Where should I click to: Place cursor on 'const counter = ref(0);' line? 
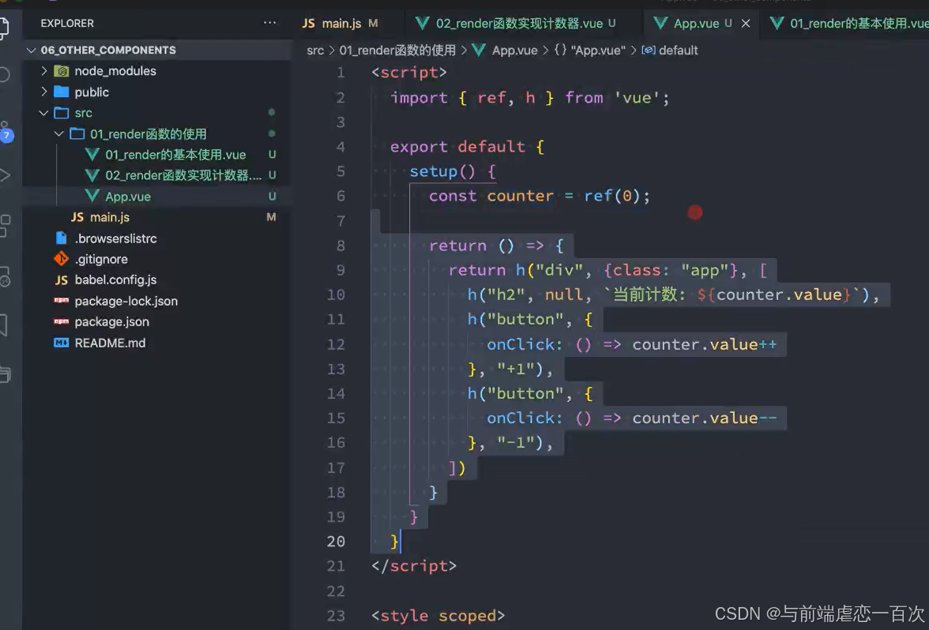[539, 196]
